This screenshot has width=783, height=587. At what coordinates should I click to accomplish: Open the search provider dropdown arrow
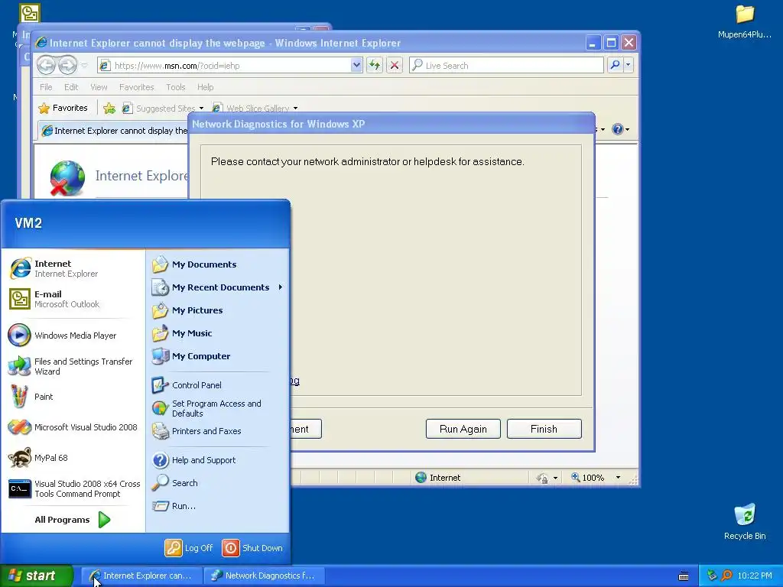(x=629, y=65)
